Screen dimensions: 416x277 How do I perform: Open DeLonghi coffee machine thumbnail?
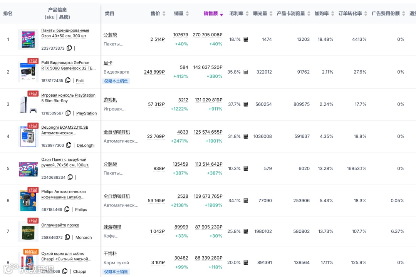[28, 136]
